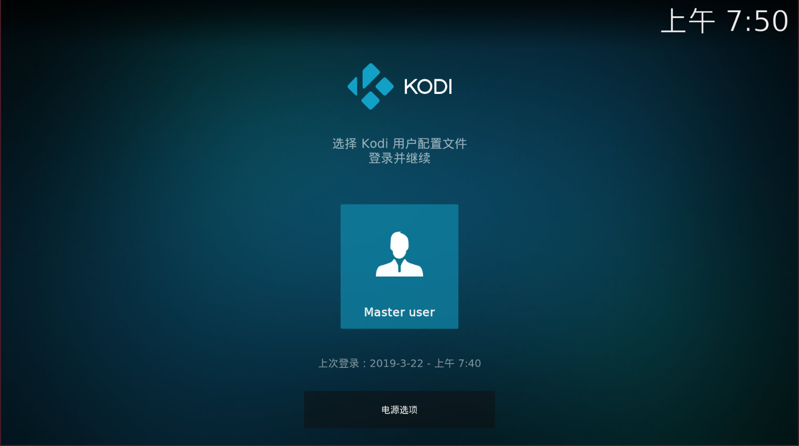Click the 7:50 digits in the clock

click(x=758, y=22)
